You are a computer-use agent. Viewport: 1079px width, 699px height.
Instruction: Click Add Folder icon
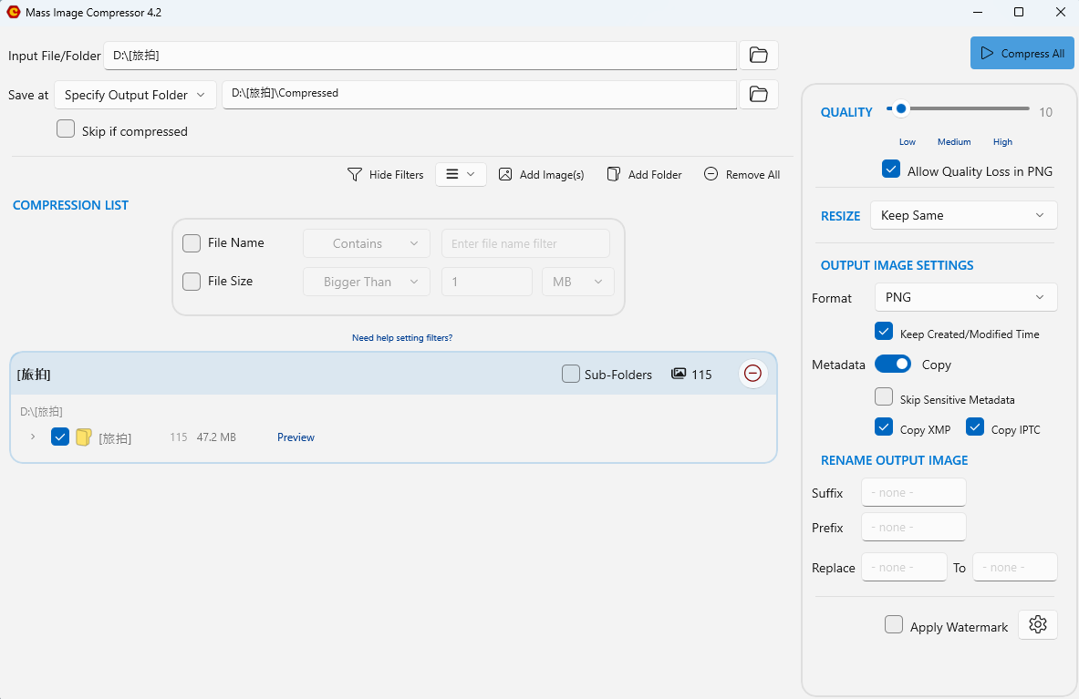click(614, 174)
